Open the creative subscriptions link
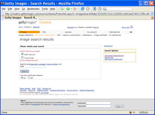This screenshot has width=155, height=115. click(71, 35)
